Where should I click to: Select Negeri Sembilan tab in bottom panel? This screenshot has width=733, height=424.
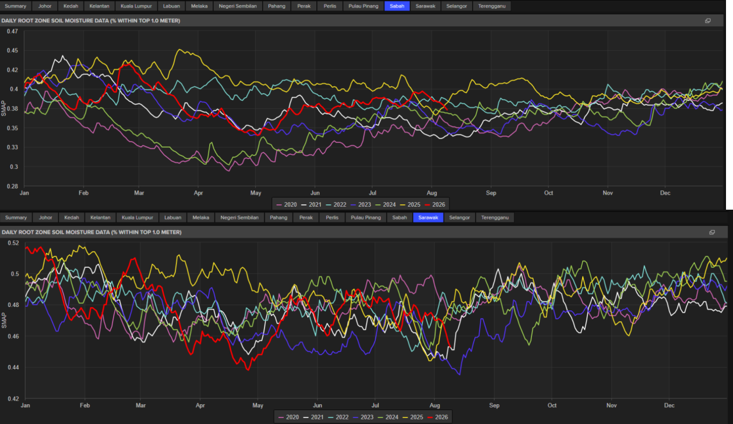[239, 218]
